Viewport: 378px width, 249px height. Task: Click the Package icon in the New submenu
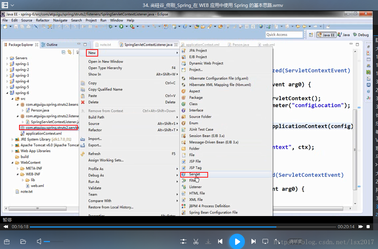[183, 98]
